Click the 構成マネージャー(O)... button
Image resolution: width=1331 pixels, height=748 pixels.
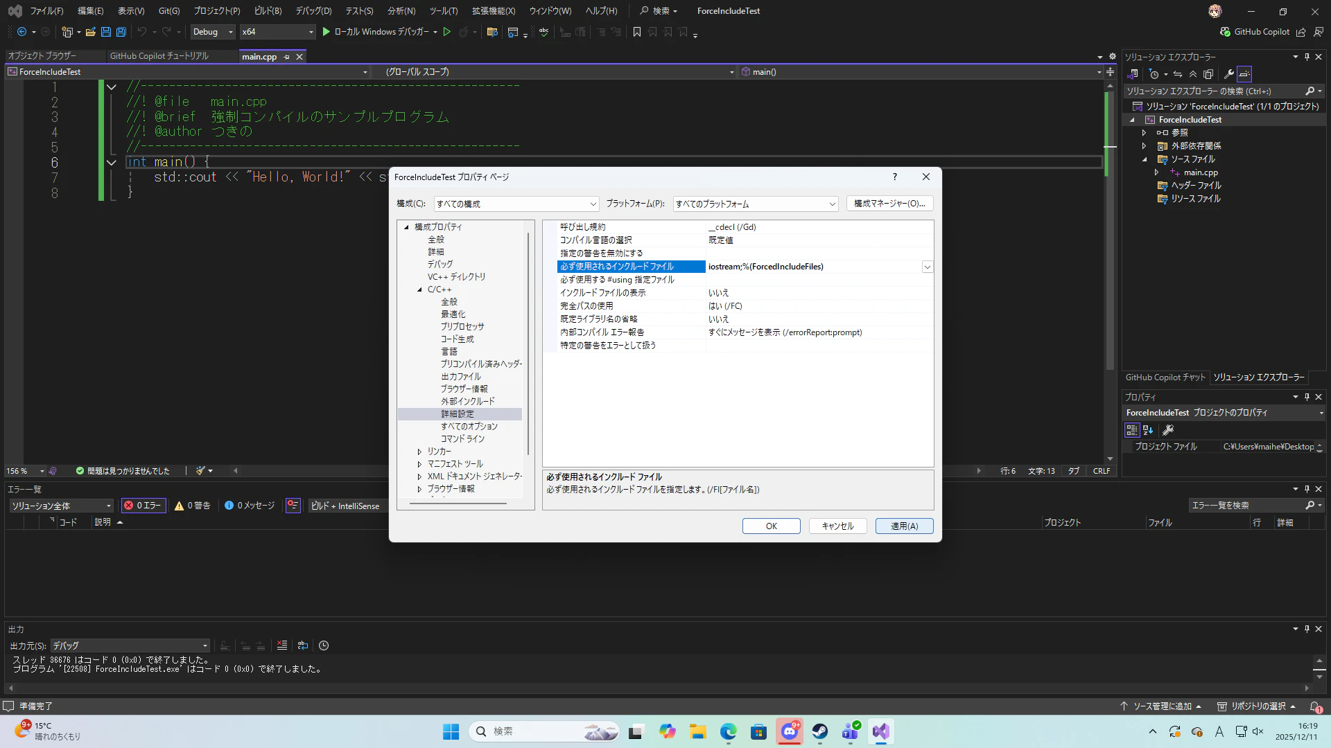[x=889, y=204]
